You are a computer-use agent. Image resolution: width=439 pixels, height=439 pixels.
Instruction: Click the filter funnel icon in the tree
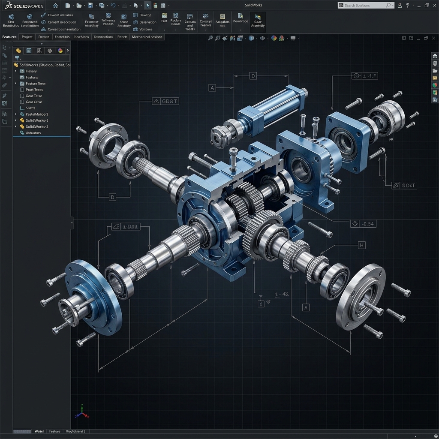coord(17,58)
